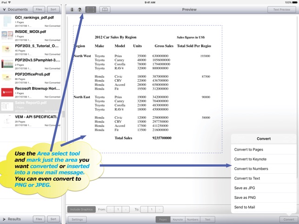Select PDF2ID3_5_Tutorial document
Image resolution: width=299 pixels, height=224 pixels.
pos(31,50)
